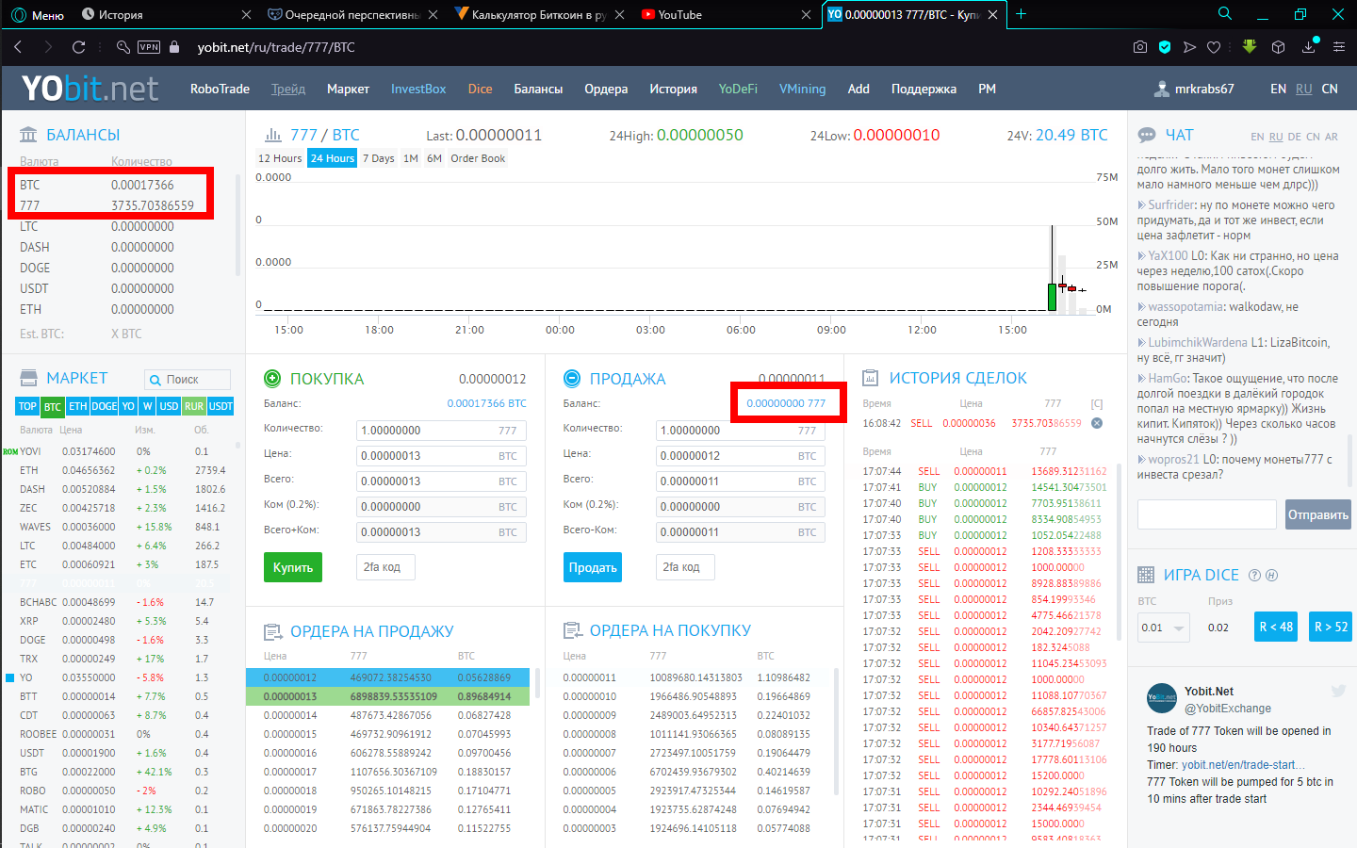
Task: Open the InvestBox nav item
Action: [418, 89]
